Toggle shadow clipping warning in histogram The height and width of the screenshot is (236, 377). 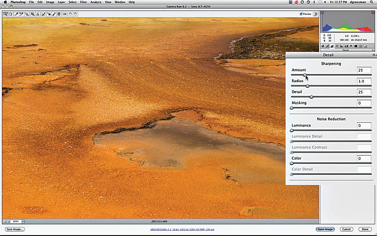(x=323, y=13)
